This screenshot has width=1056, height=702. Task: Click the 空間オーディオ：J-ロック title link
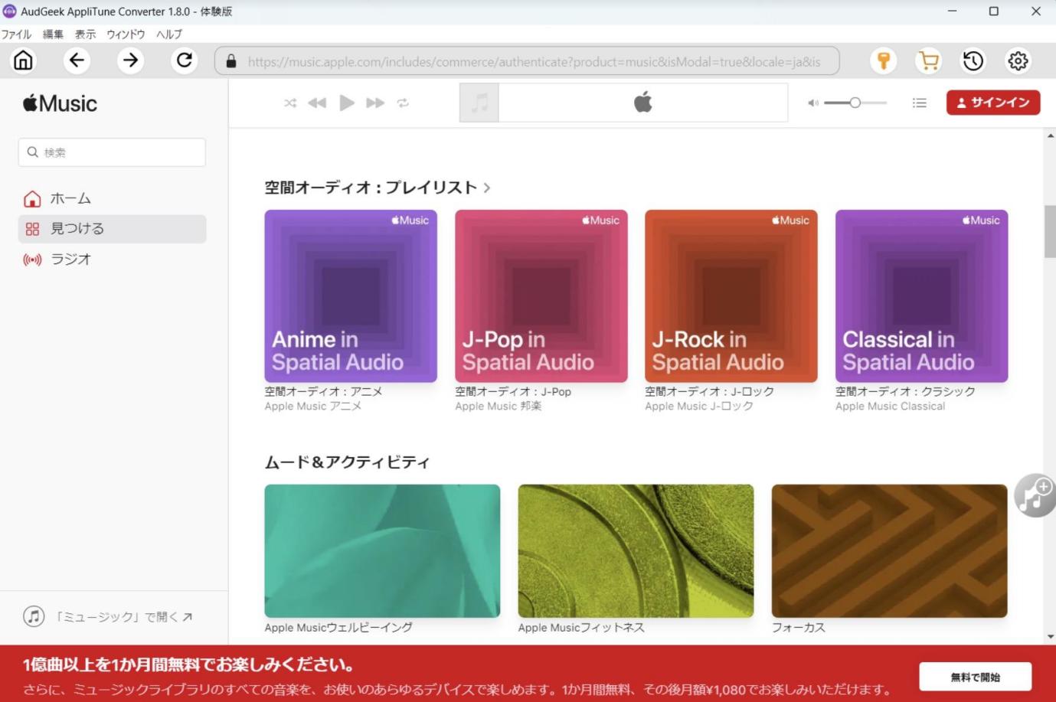[x=709, y=391]
